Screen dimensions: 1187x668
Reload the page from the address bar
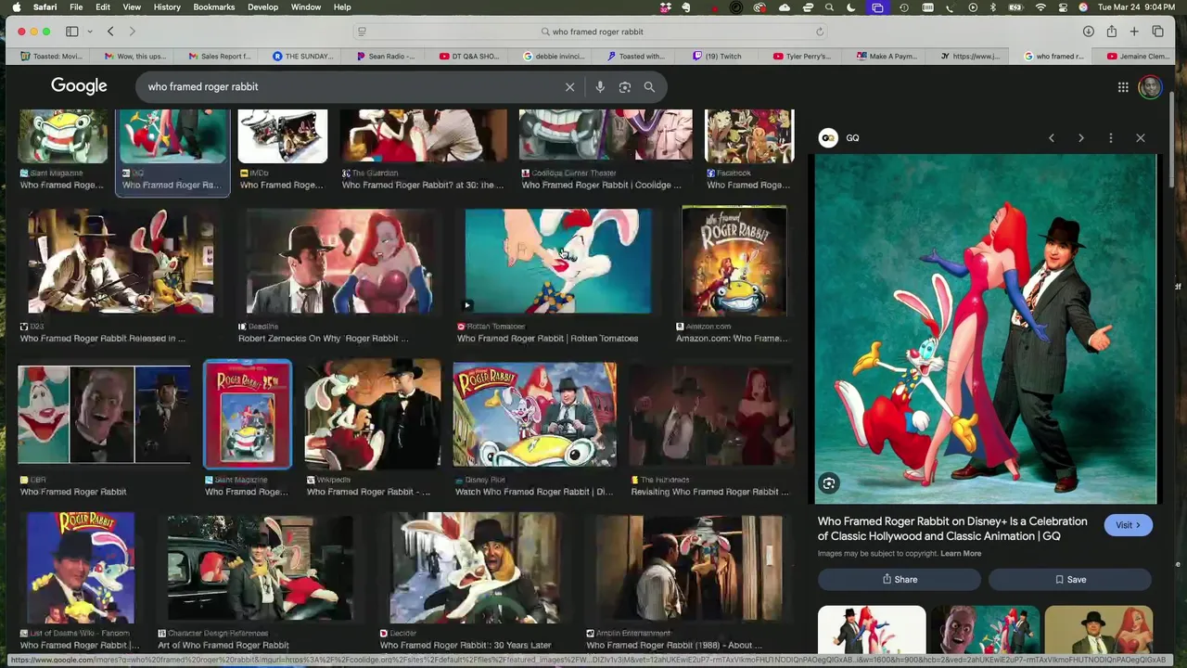tap(820, 32)
